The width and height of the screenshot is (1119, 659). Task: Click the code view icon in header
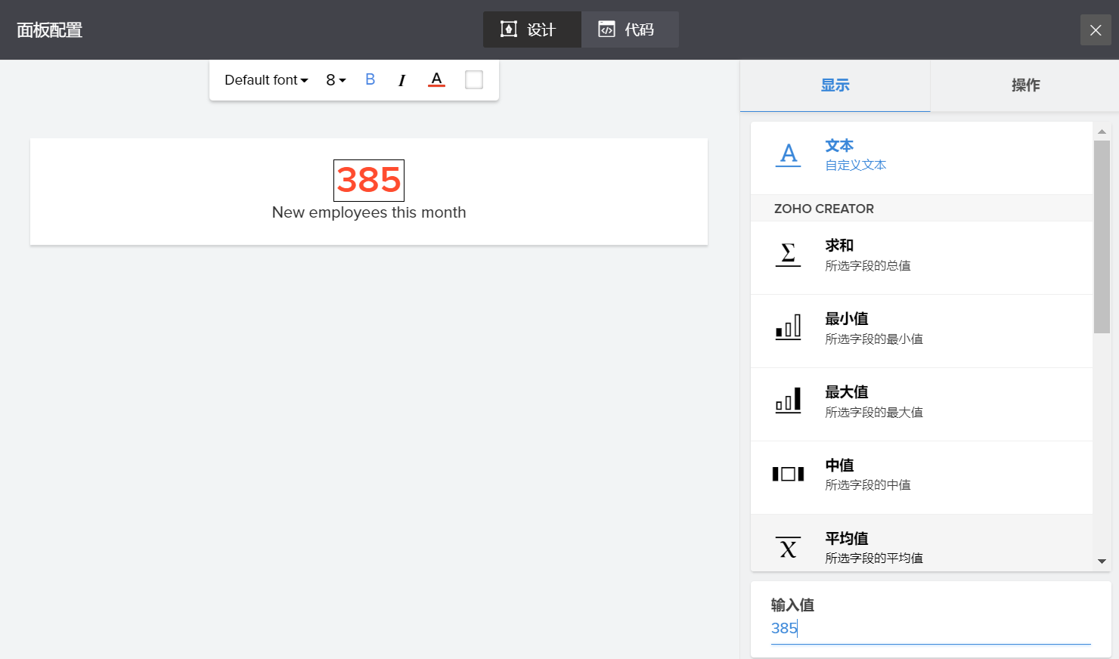(x=606, y=29)
